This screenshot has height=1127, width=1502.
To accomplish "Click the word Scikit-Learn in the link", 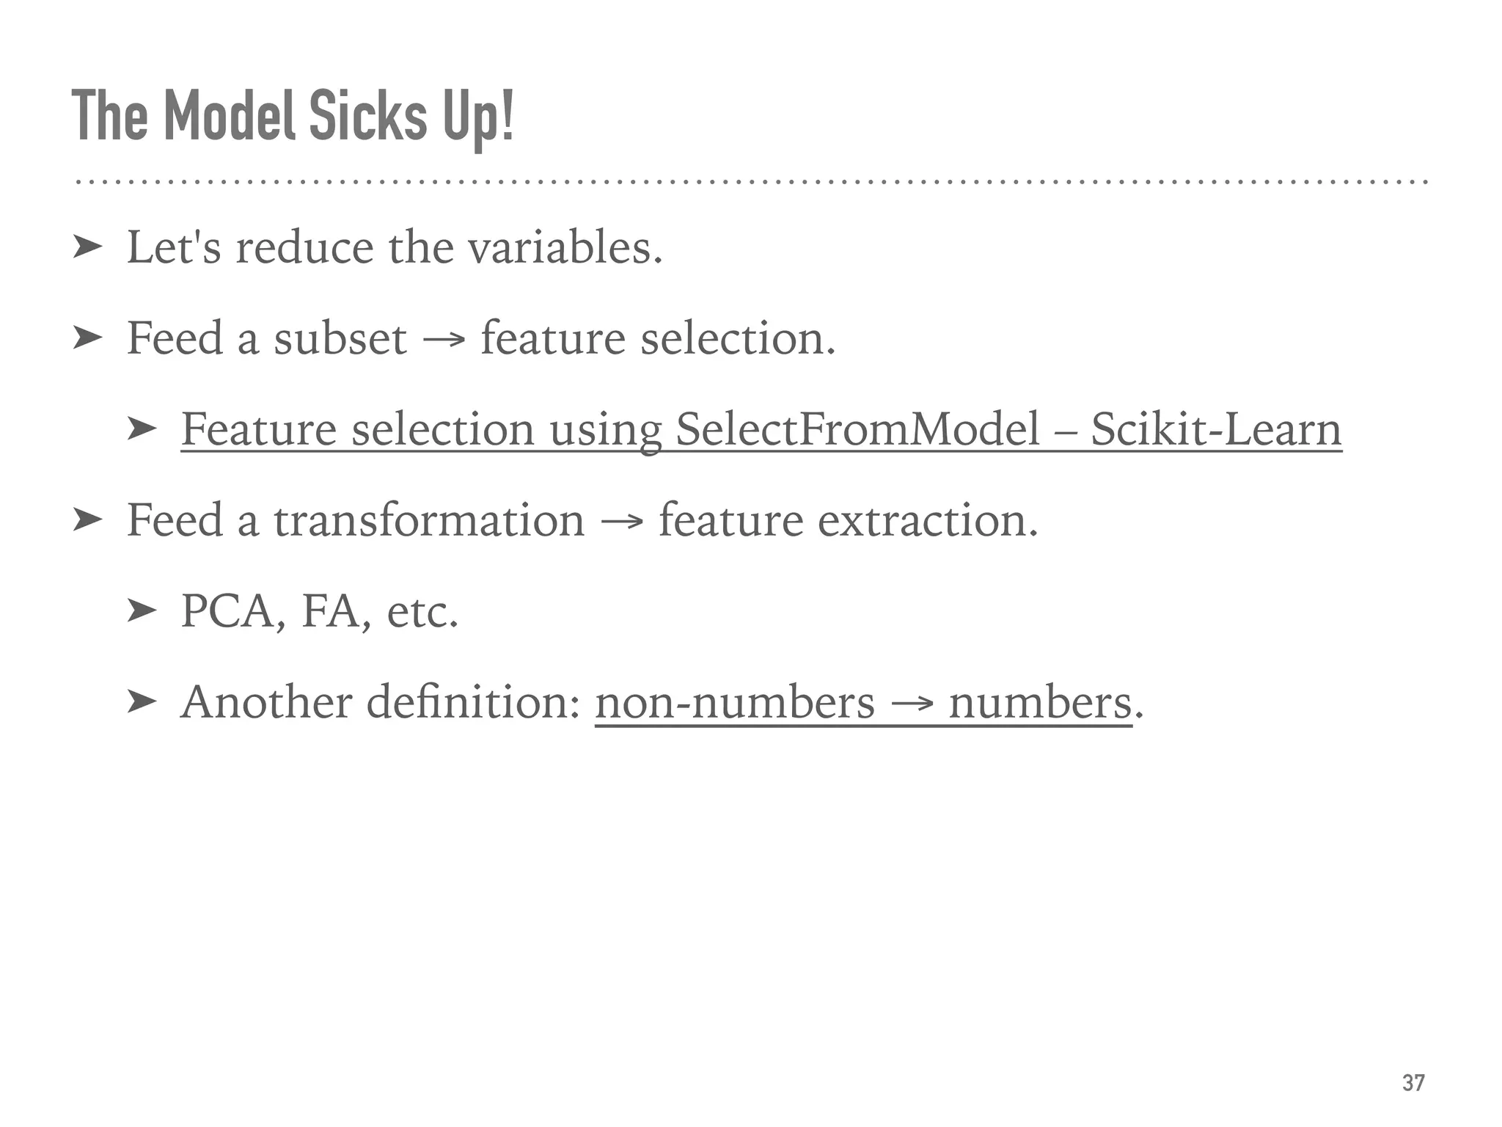I will pyautogui.click(x=1217, y=429).
